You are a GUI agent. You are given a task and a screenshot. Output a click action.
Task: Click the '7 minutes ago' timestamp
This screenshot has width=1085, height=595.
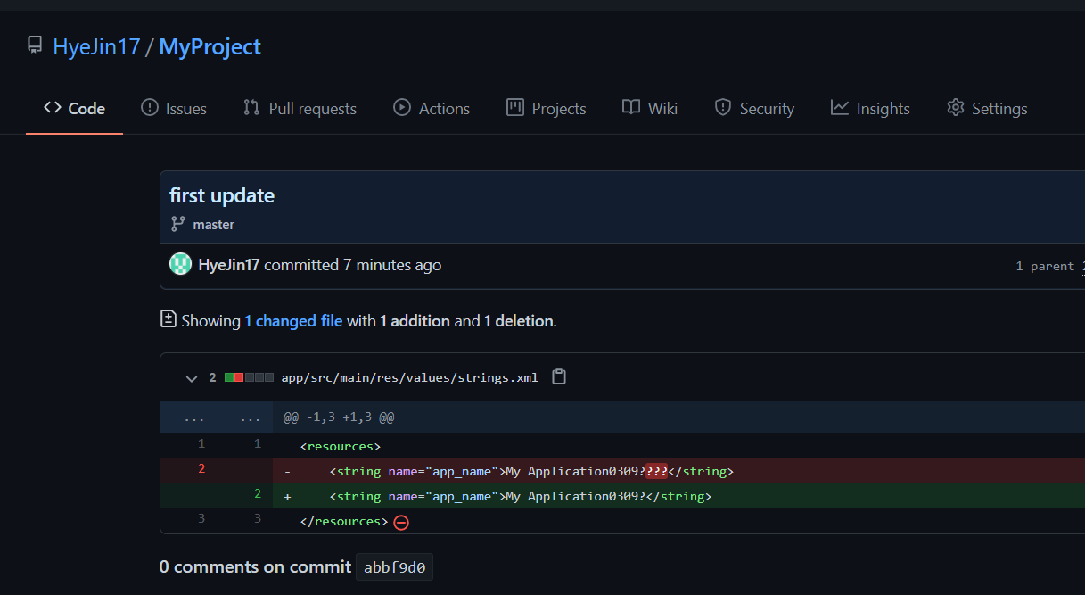(x=392, y=265)
